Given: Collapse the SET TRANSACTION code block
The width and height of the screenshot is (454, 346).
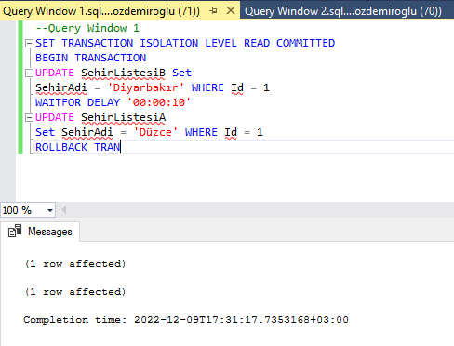Looking at the screenshot, I should (x=29, y=43).
